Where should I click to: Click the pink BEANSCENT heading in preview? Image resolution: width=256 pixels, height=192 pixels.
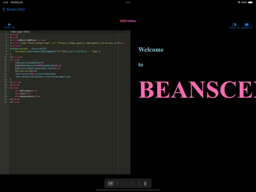[x=197, y=90]
